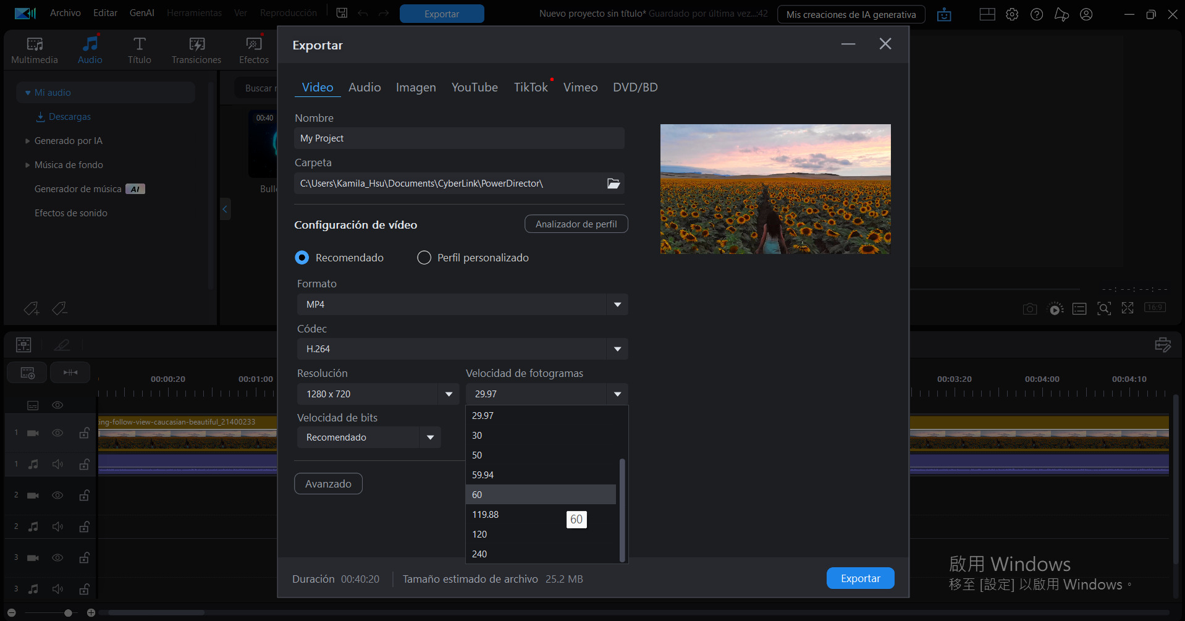
Task: Click the folder browse icon for export Carpeta
Action: coord(613,183)
